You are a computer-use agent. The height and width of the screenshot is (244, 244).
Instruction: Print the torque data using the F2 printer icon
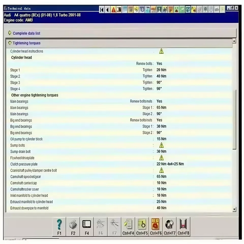[x=73, y=226]
